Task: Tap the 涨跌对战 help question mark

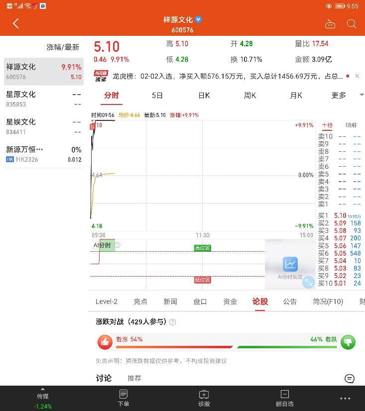Action: pos(172,322)
